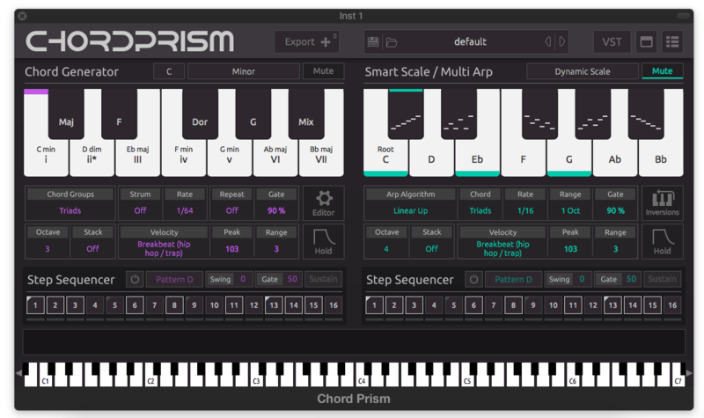Toggle power for Smart Scale step sequencer
Screen dimensions: 704x418
click(473, 279)
